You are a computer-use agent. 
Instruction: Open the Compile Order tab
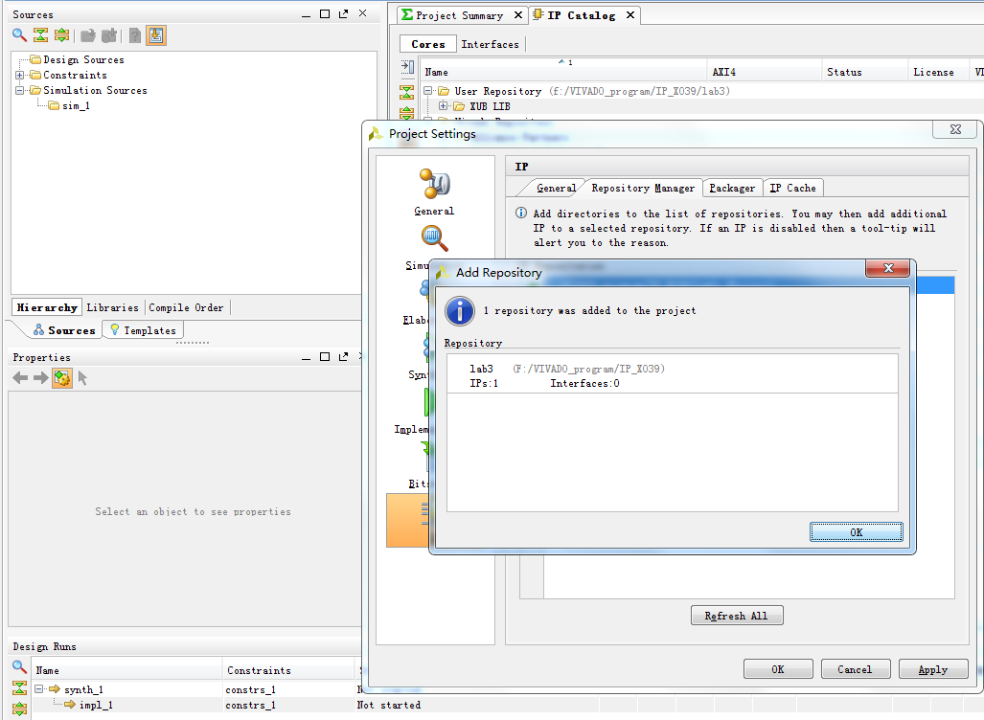186,307
